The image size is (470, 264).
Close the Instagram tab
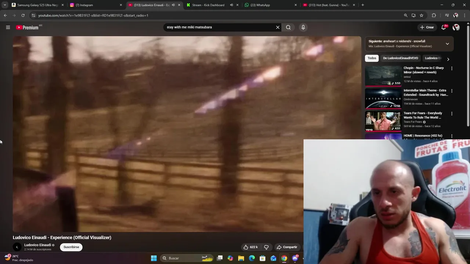pyautogui.click(x=121, y=5)
